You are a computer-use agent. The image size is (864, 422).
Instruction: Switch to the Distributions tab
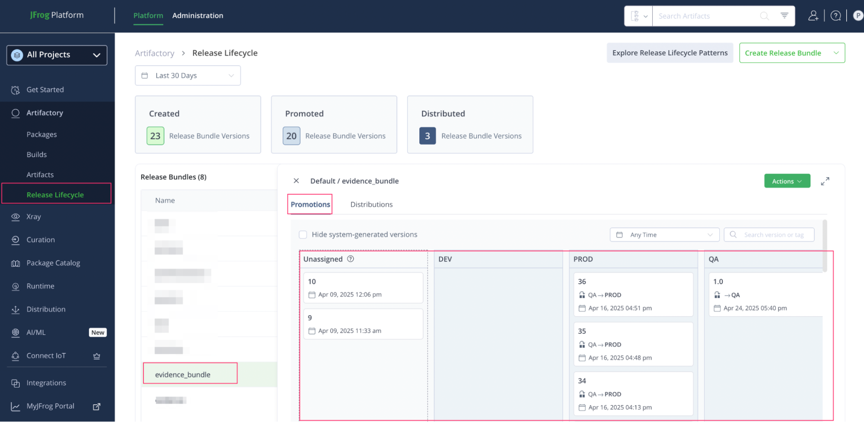click(371, 204)
